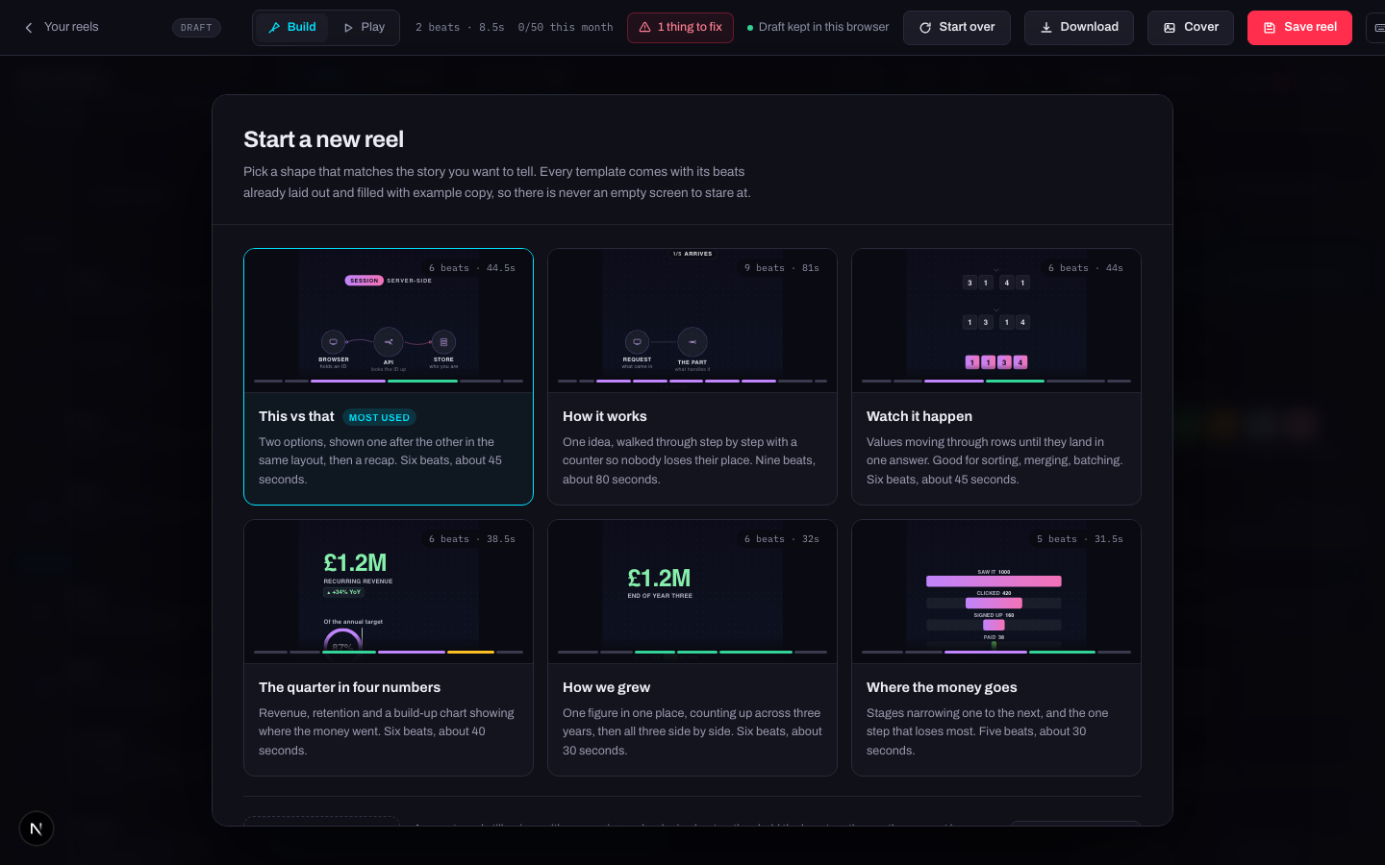Click the floppy disk icon on Save reel

click(x=1270, y=28)
